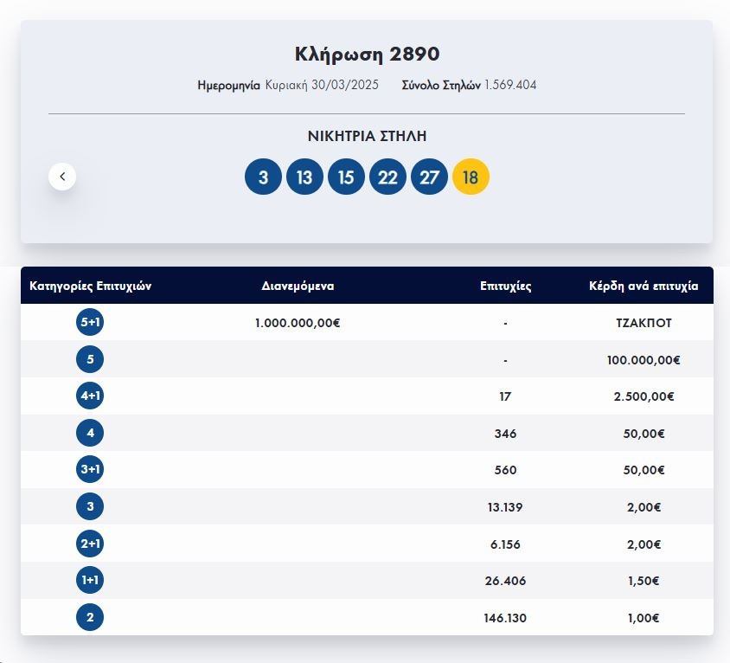Select the number 13 ball
730x663 pixels.
click(x=304, y=177)
